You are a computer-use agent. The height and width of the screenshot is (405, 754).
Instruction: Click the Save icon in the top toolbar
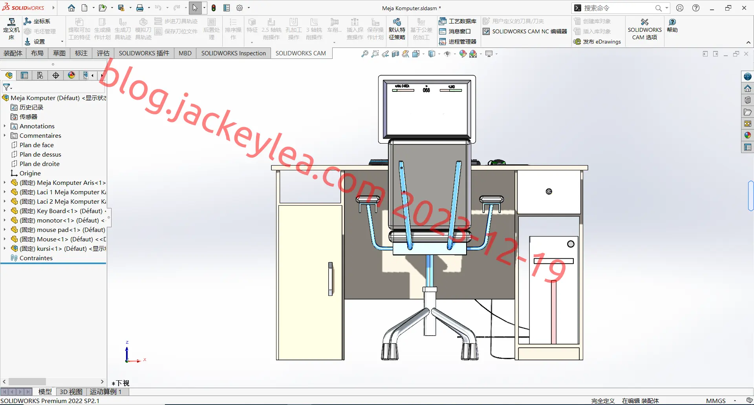tap(121, 8)
